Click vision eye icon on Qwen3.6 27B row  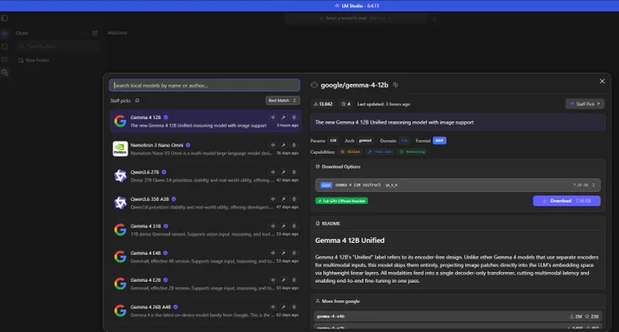273,172
